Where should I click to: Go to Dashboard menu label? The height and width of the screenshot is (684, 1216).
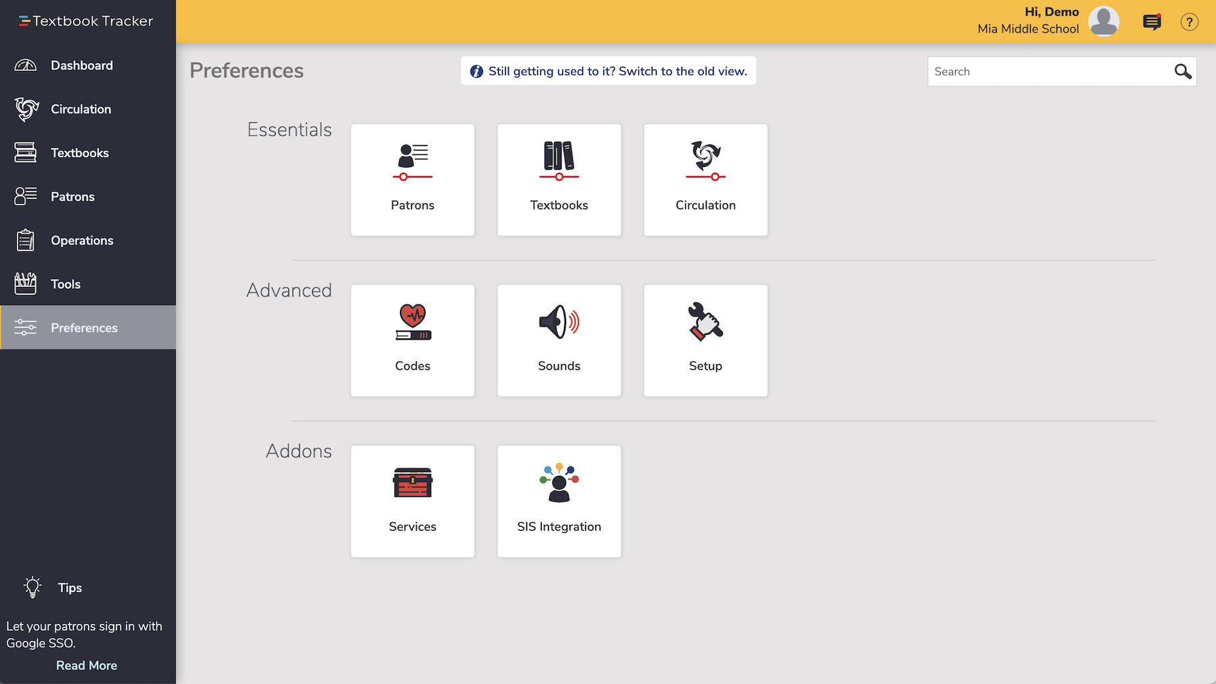point(82,65)
